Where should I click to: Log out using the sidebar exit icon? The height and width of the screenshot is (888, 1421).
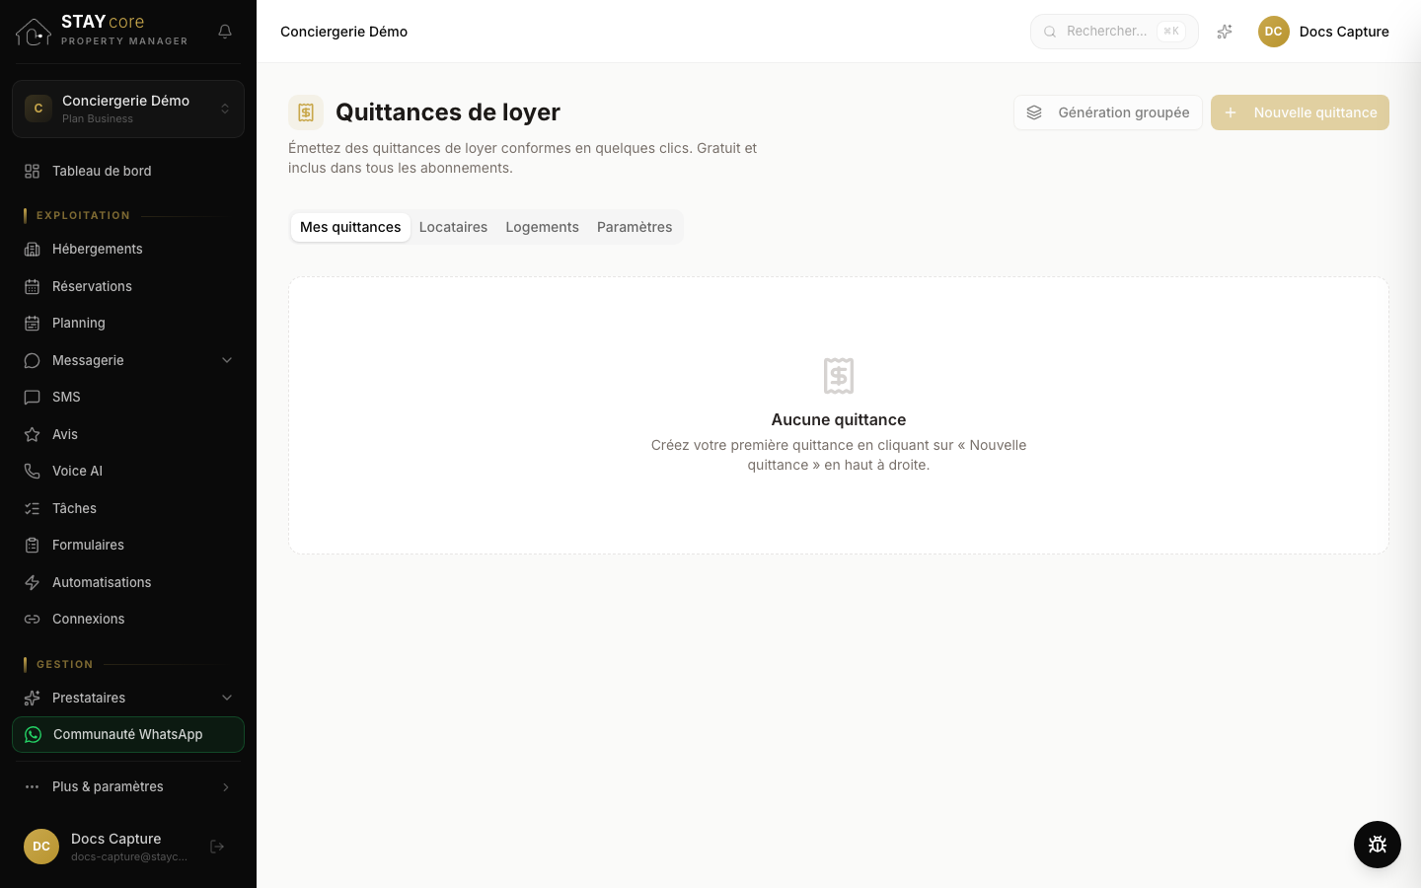[217, 847]
